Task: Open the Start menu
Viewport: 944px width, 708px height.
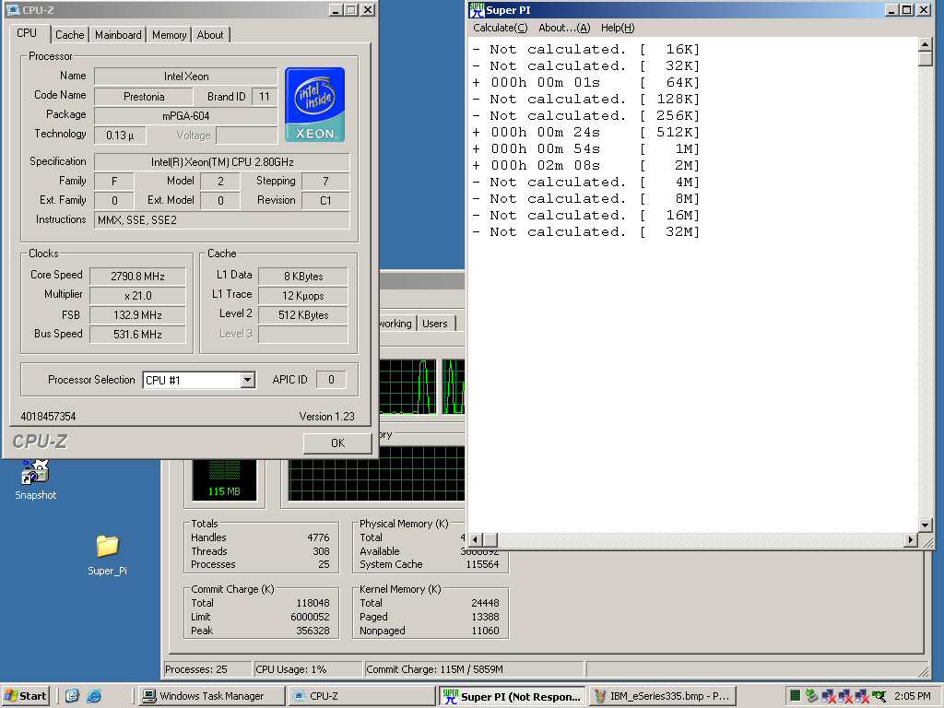Action: (26, 696)
